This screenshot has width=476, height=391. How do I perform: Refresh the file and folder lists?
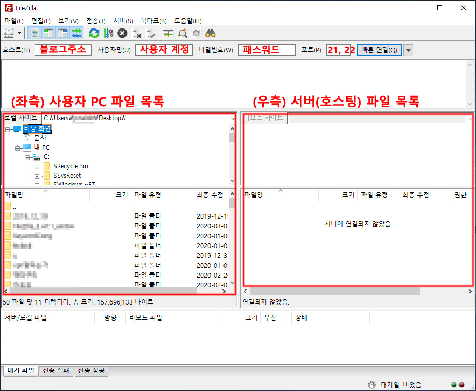click(x=94, y=33)
